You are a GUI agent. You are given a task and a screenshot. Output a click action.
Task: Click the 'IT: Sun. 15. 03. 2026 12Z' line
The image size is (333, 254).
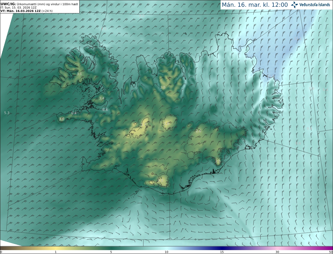point(18,8)
